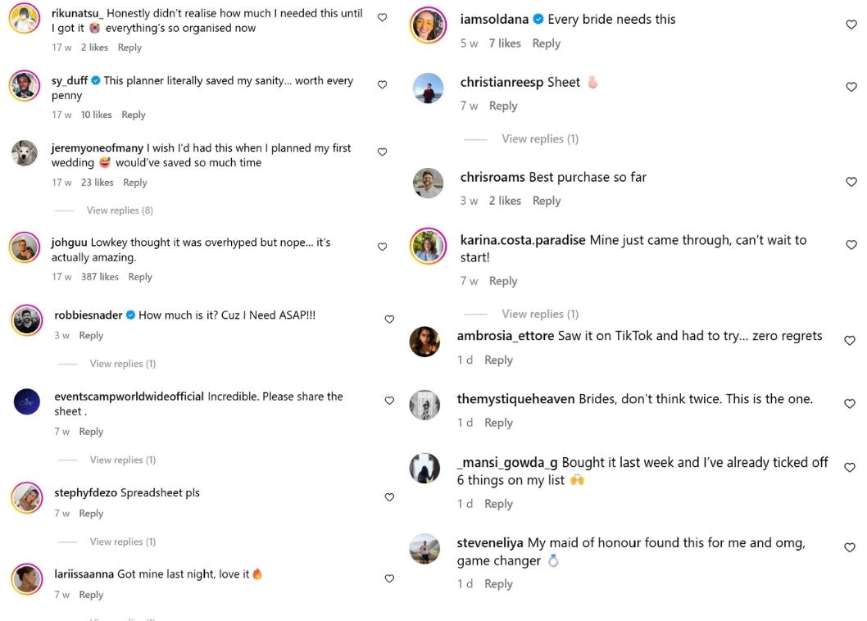Tap the heart on iamsoldana's comment
Screen dimensions: 867x621
coord(851,25)
